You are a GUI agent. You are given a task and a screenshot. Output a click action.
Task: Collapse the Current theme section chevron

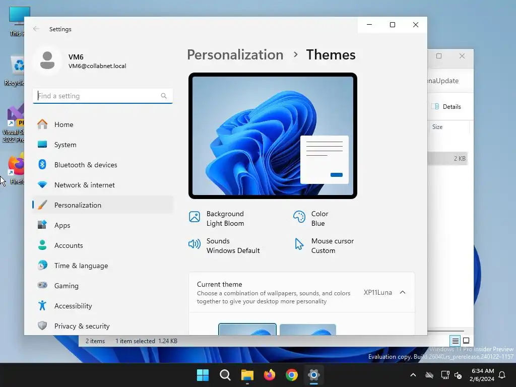click(403, 292)
